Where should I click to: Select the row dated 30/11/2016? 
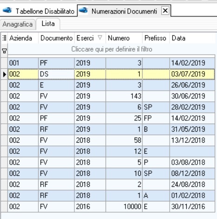point(111,206)
